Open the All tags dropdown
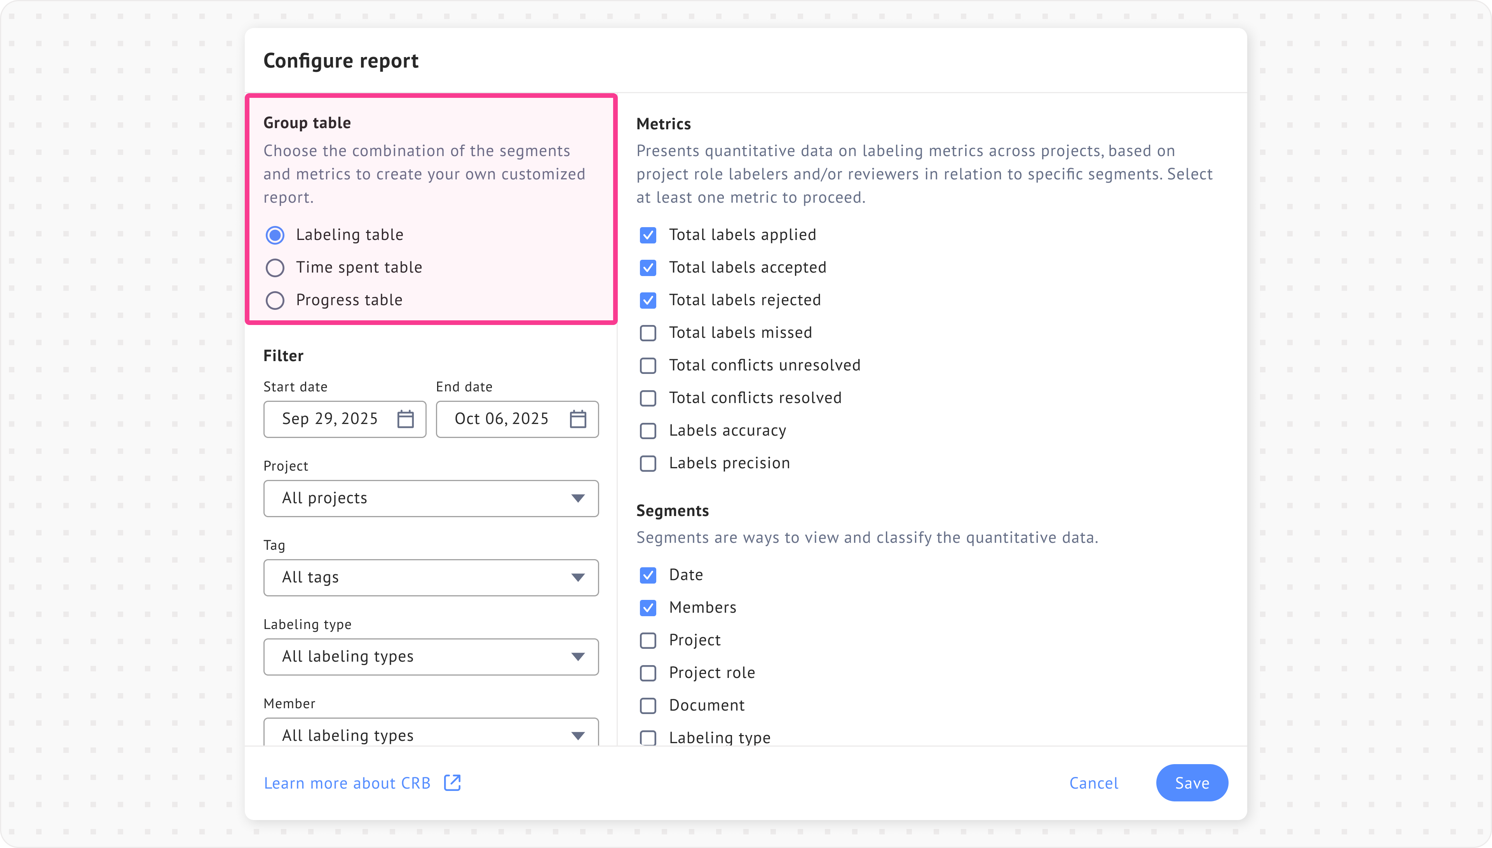Image resolution: width=1492 pixels, height=848 pixels. pyautogui.click(x=431, y=577)
